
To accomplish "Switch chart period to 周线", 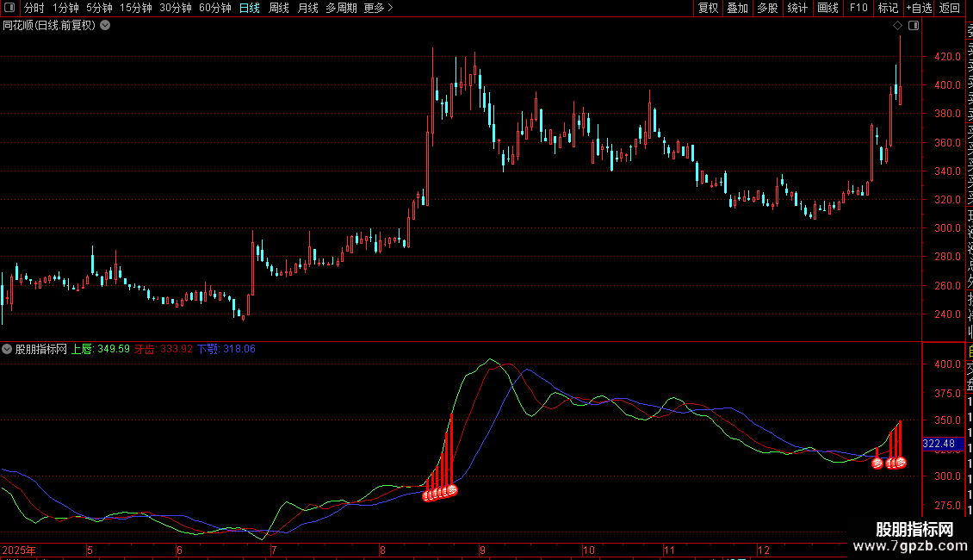I will [279, 8].
